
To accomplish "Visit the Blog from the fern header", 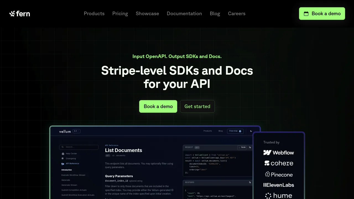I will pos(215,14).
